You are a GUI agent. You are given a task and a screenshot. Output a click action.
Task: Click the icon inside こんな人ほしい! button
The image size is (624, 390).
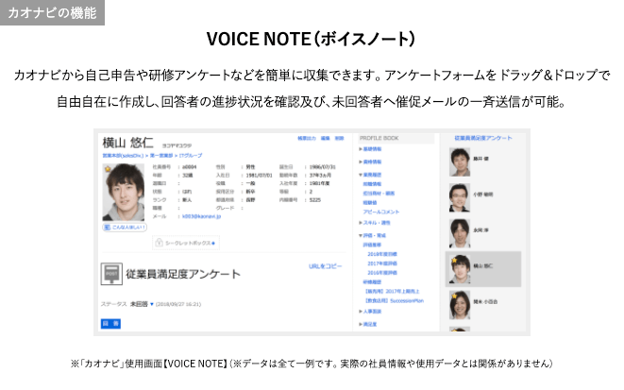(x=107, y=228)
